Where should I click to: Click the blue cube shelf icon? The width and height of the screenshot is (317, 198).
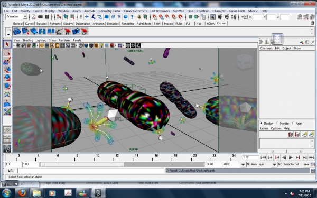pyautogui.click(x=76, y=31)
